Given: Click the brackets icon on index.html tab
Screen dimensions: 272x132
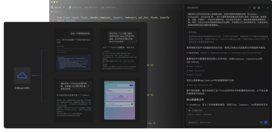Looking at the screenshot, I should pyautogui.click(x=103, y=7).
